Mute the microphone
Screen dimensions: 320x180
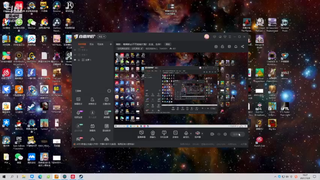(186, 133)
